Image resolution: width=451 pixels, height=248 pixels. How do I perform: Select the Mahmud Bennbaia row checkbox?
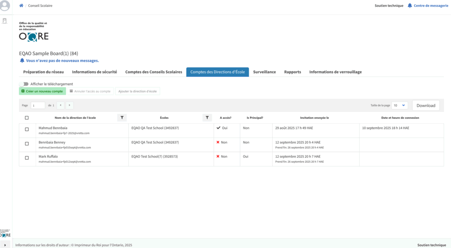point(27,129)
